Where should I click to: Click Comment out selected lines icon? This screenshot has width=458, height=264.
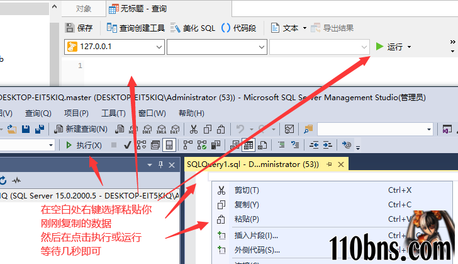[281, 145]
